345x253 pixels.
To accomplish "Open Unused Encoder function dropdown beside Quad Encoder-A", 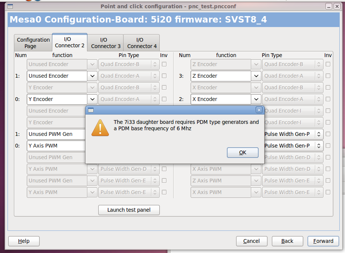I will tap(92, 76).
